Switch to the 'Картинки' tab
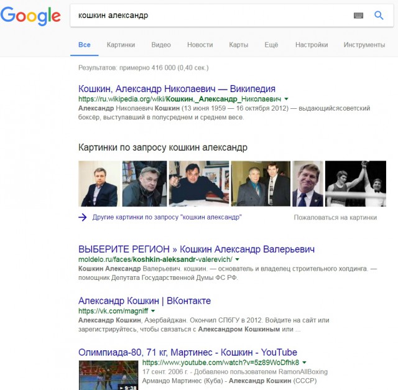398x390 pixels. (x=121, y=45)
